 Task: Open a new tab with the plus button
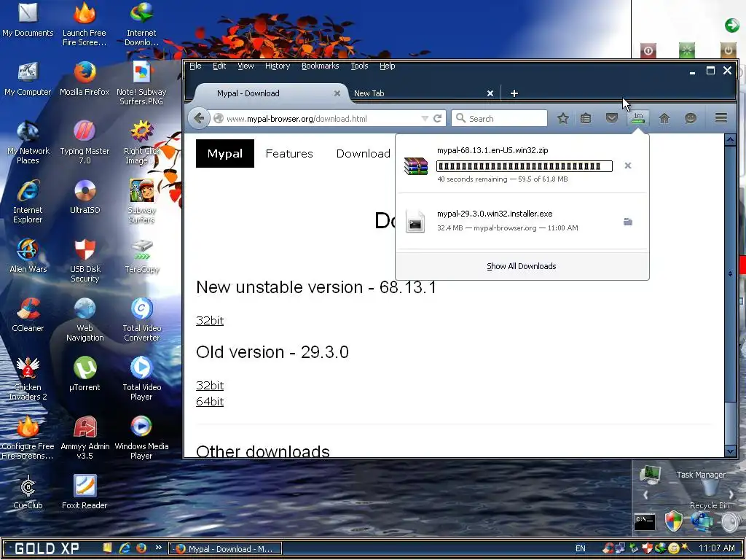514,93
